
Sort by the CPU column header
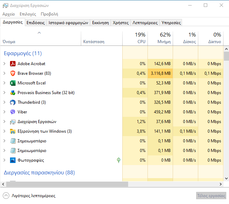click(135, 39)
